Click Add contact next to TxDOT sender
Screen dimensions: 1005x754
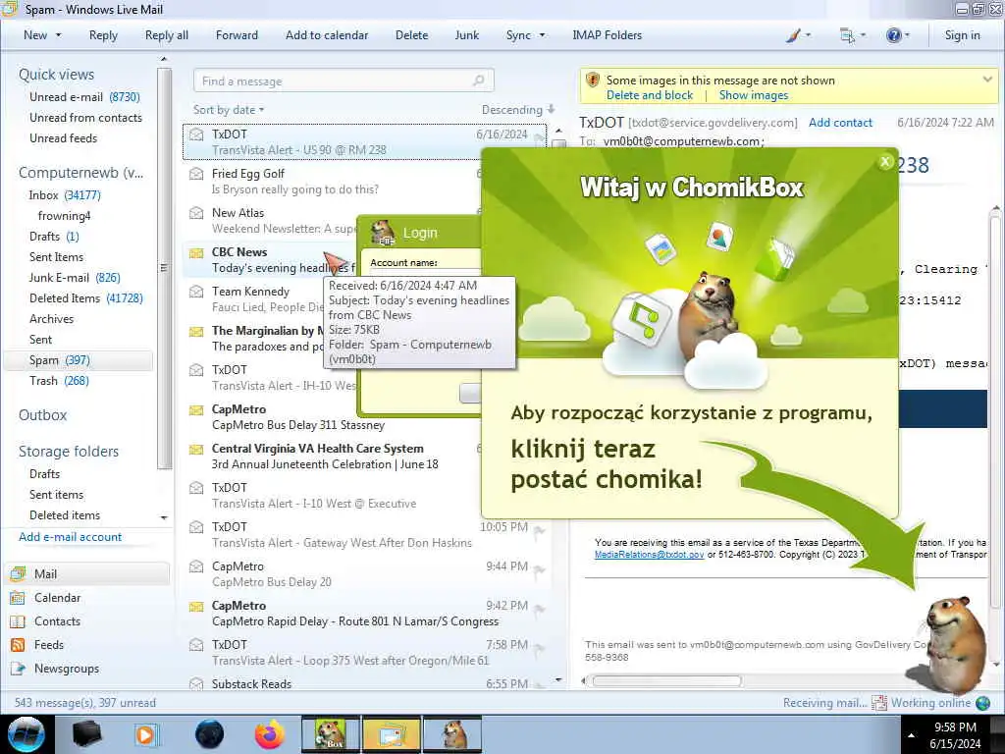840,123
